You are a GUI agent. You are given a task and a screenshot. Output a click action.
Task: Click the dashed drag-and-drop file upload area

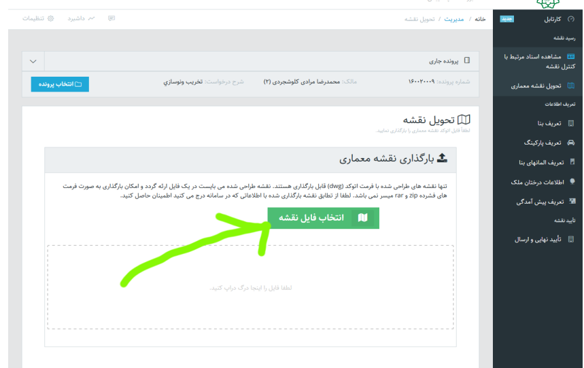(x=251, y=287)
